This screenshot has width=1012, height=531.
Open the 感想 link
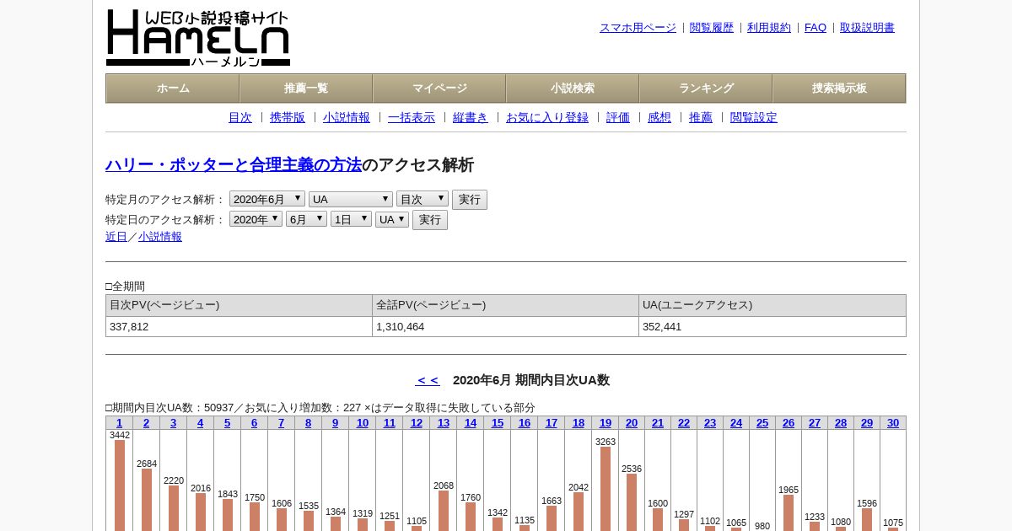(x=659, y=118)
